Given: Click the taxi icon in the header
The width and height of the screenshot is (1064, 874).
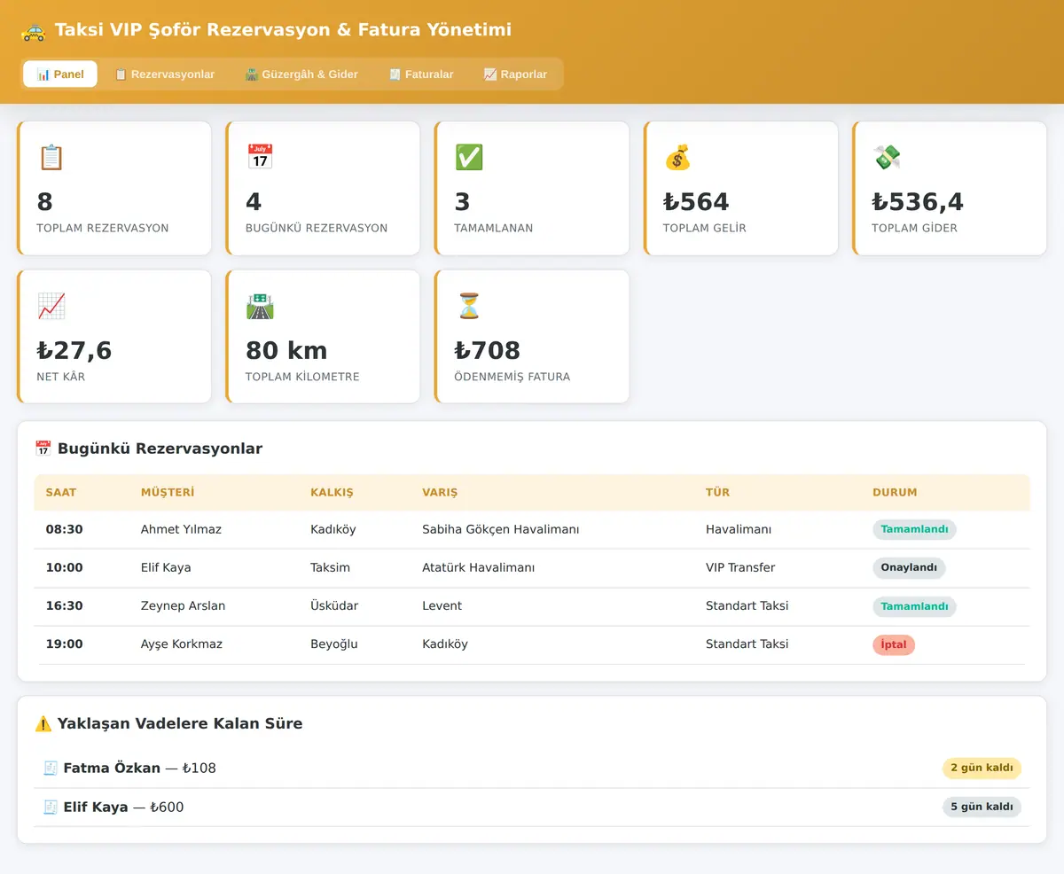Looking at the screenshot, I should (x=33, y=31).
